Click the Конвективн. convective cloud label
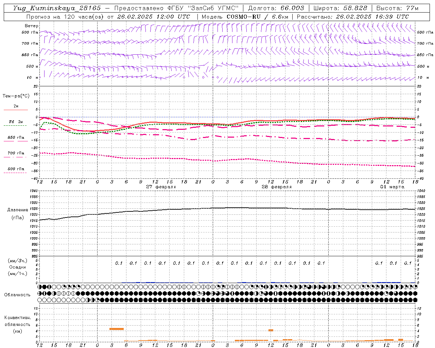Image resolution: width=435 pixels, height=348 pixels. coord(18,318)
